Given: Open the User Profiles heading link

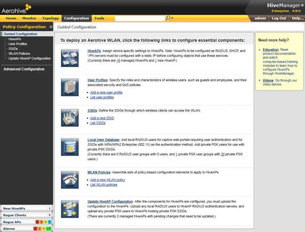Looking at the screenshot, I should (97, 80).
